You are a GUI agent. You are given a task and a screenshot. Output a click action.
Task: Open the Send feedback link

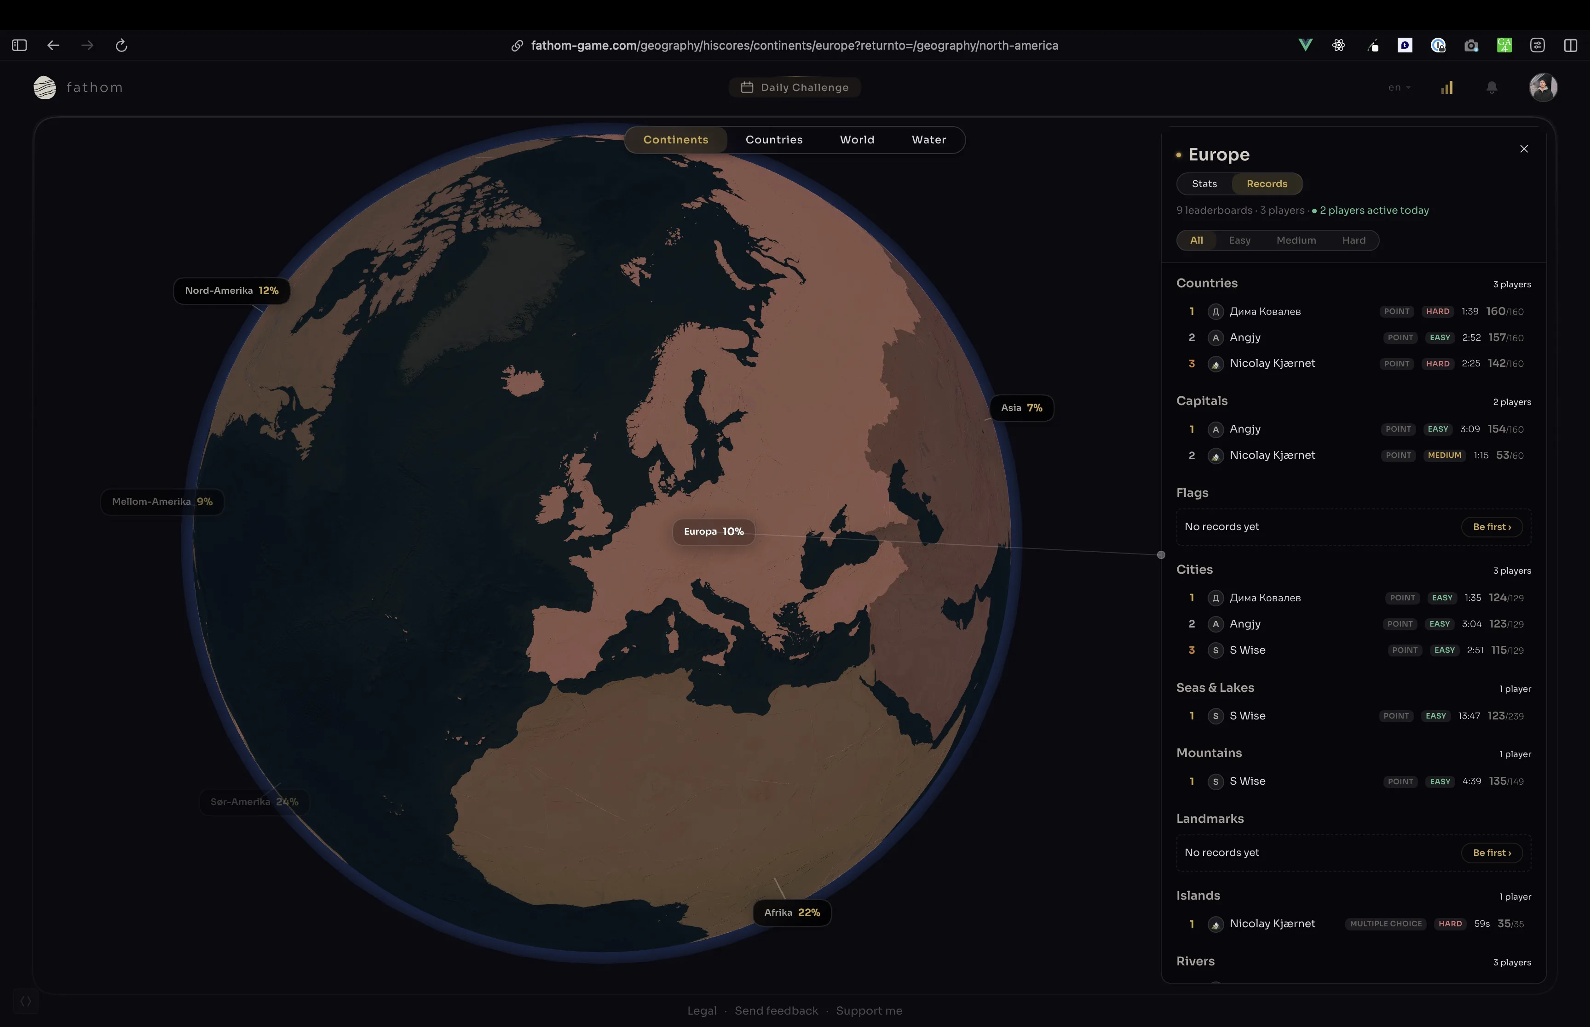776,1010
